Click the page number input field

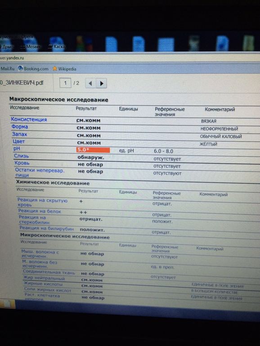65,83
